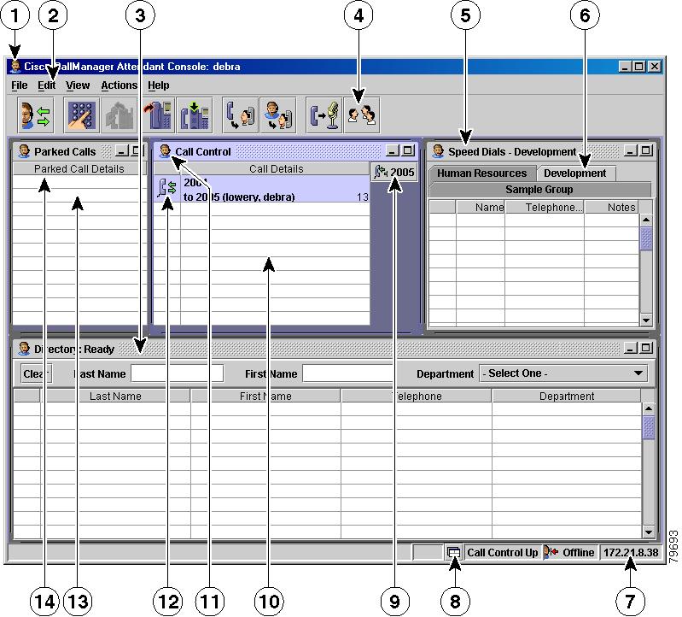Screen dimensions: 682x617
Task: Click the Clear button in the Directory
Action: pyautogui.click(x=36, y=373)
